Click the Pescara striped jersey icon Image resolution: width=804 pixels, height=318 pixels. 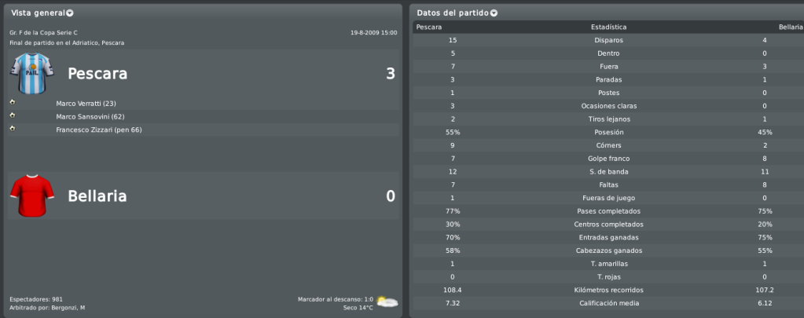[x=31, y=73]
